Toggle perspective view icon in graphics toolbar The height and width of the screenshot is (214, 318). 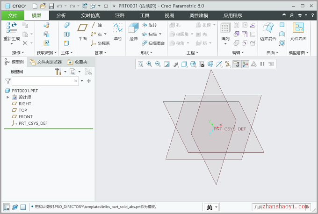coord(210,64)
